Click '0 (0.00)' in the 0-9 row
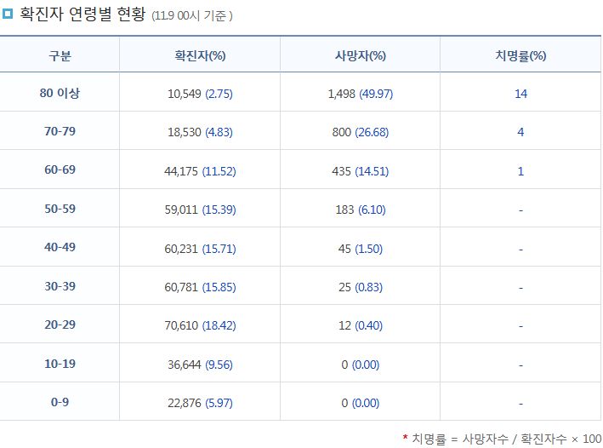 click(x=361, y=404)
